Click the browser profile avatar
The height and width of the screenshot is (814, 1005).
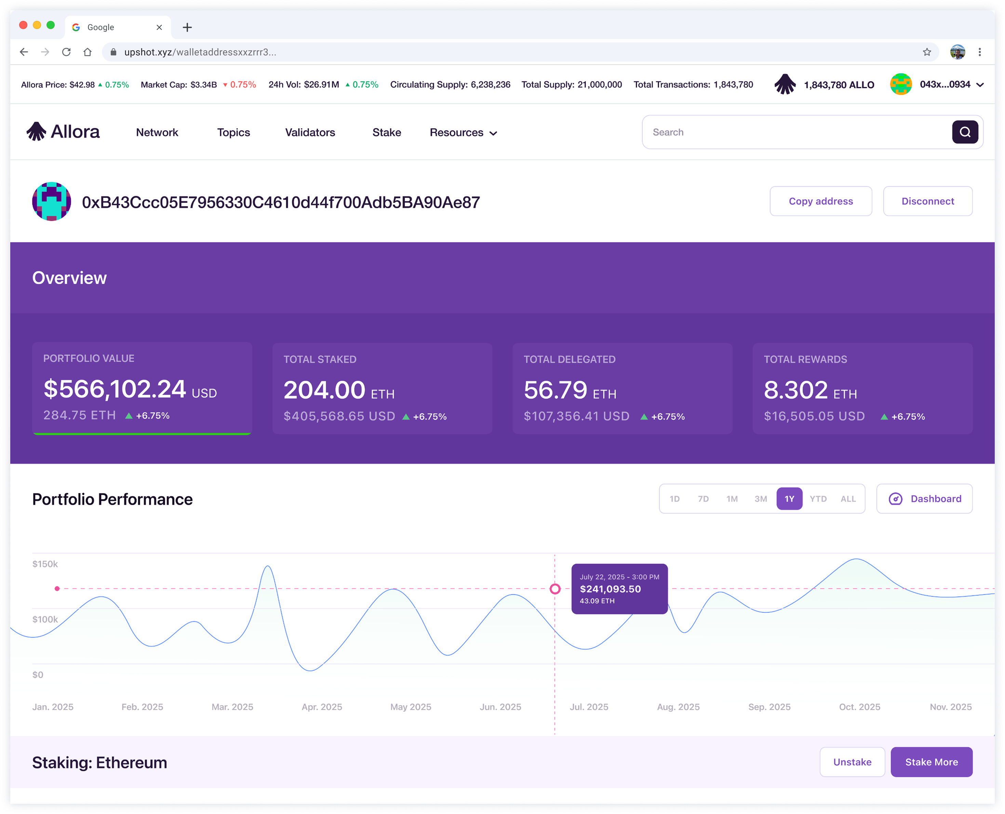coord(957,52)
